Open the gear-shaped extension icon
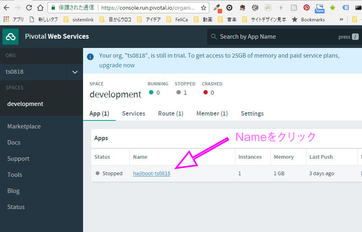This screenshot has width=362, height=232. point(229,8)
